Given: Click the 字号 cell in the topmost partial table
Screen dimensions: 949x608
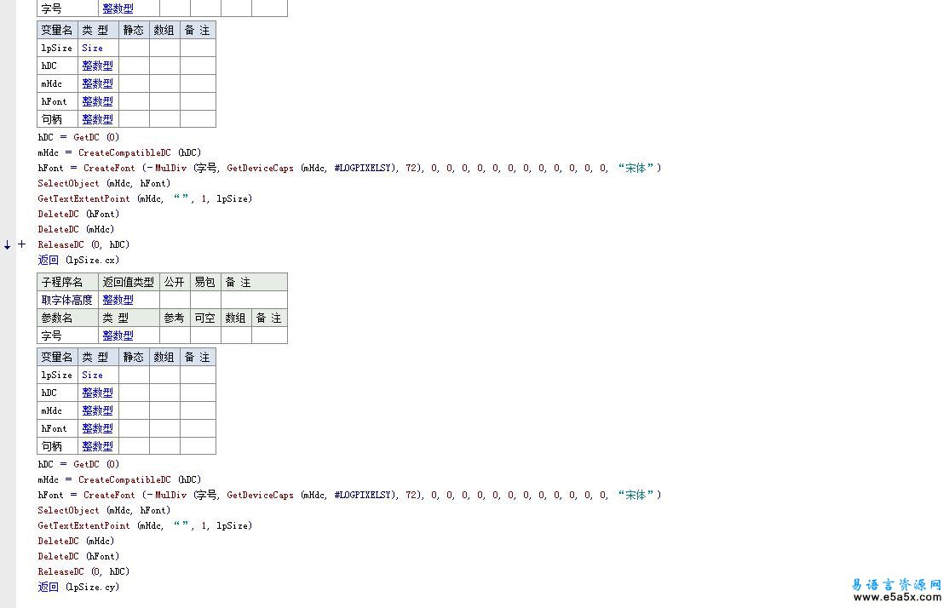Looking at the screenshot, I should click(x=68, y=9).
